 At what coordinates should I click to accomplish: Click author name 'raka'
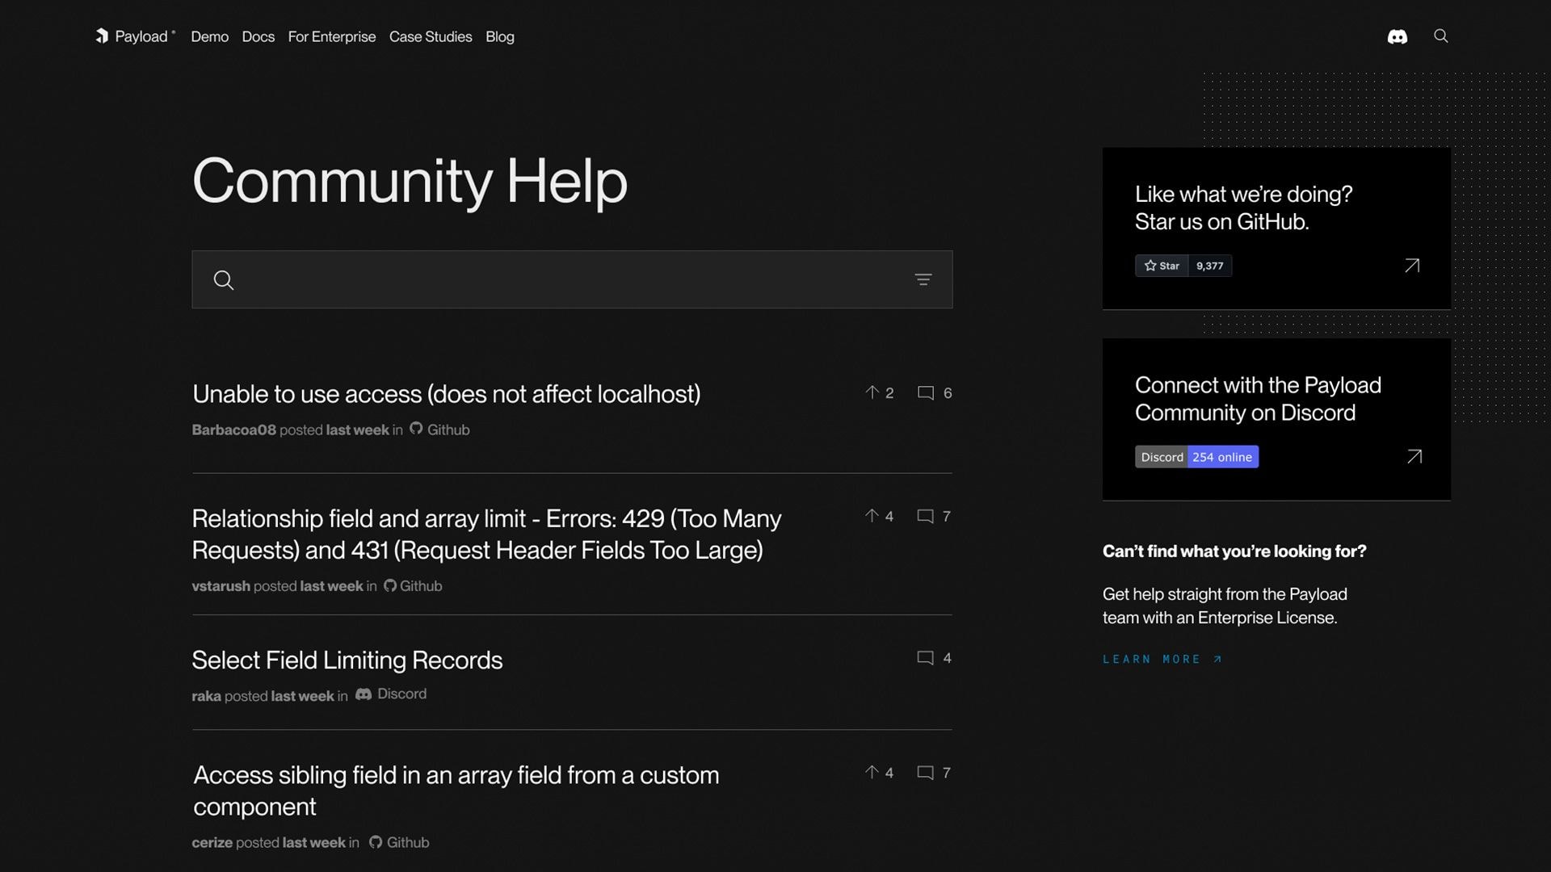click(207, 696)
